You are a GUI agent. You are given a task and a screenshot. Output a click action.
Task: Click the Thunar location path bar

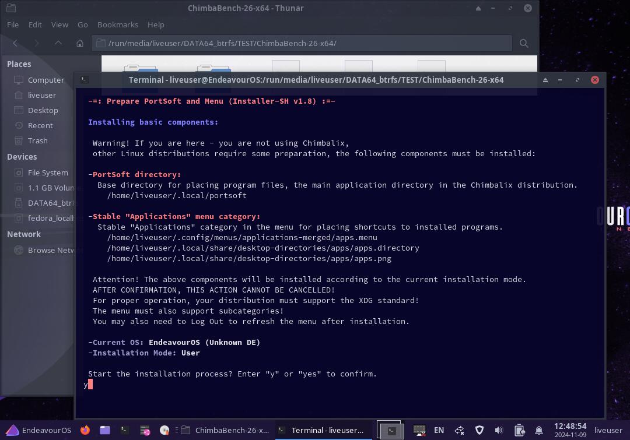(x=302, y=43)
